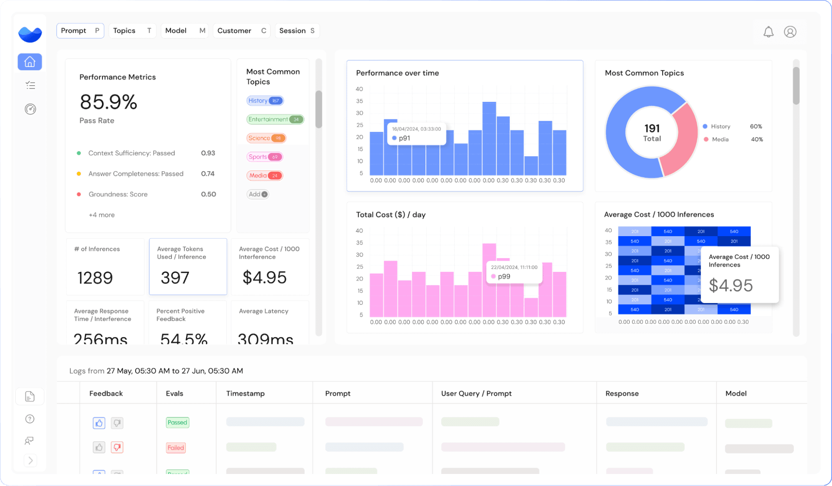Click the Add topic button
832x486 pixels.
[258, 194]
